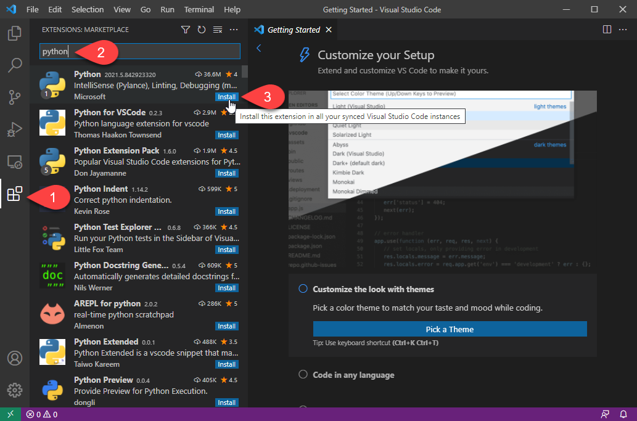
Task: Open the Remote Explorer view
Action: (x=15, y=161)
